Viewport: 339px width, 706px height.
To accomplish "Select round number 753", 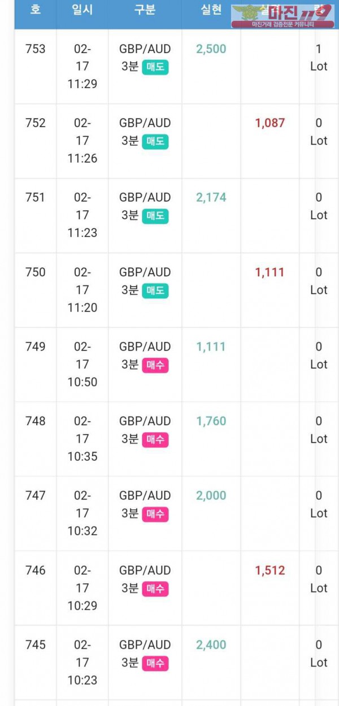I will tap(36, 49).
